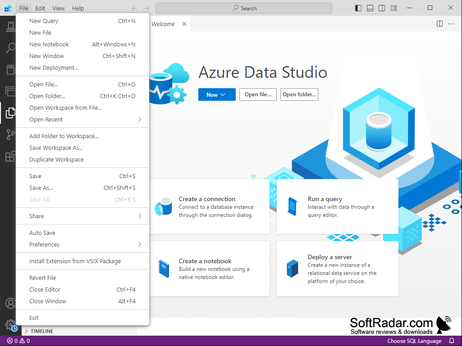
Task: Select Add Folder to Workspace...
Action: tap(82, 136)
